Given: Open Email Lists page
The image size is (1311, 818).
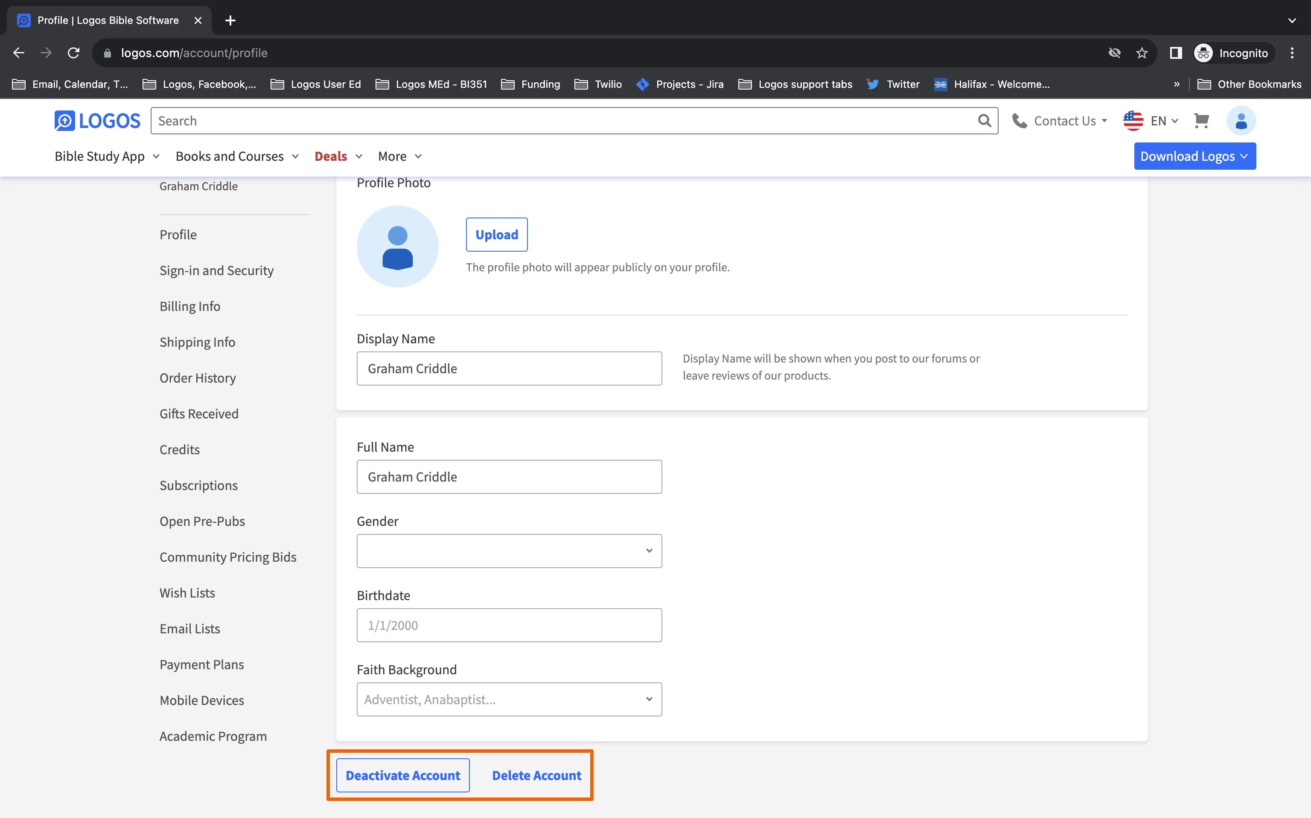Looking at the screenshot, I should 190,628.
